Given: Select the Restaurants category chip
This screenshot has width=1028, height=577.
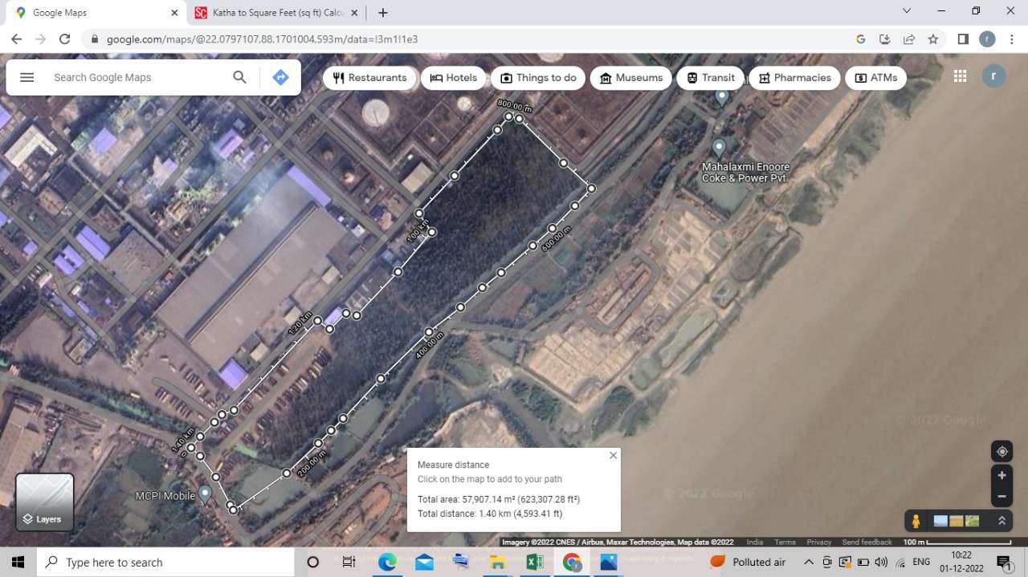Looking at the screenshot, I should [x=369, y=78].
